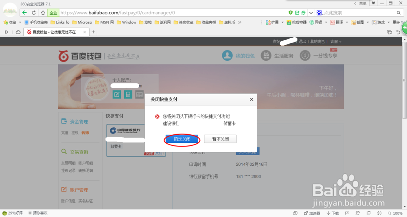Click the 百度钱包 logo

(80, 56)
